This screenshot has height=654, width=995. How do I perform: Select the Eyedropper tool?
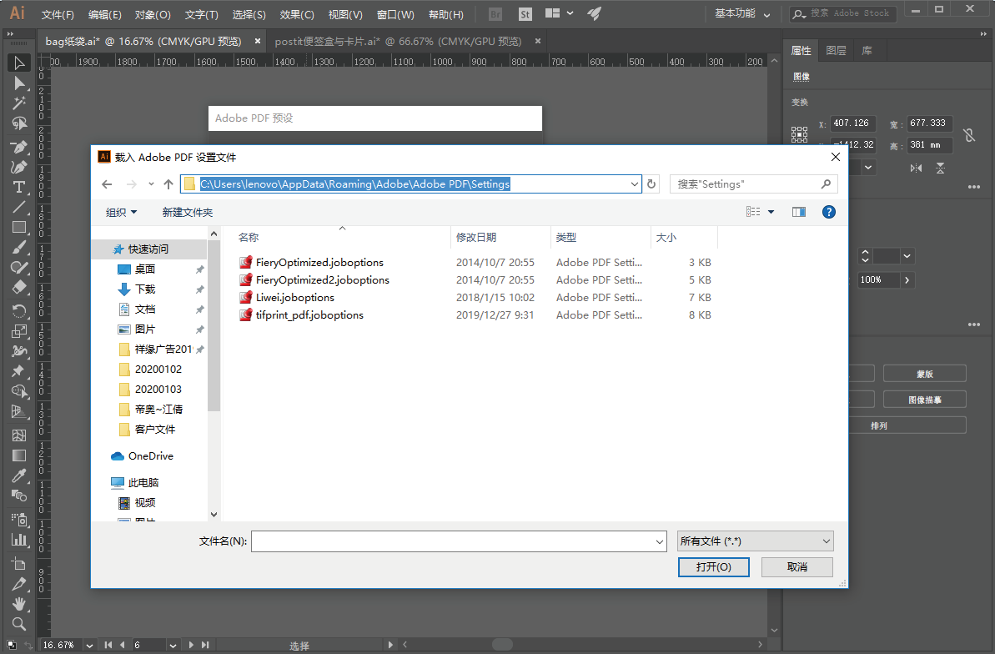coord(19,475)
